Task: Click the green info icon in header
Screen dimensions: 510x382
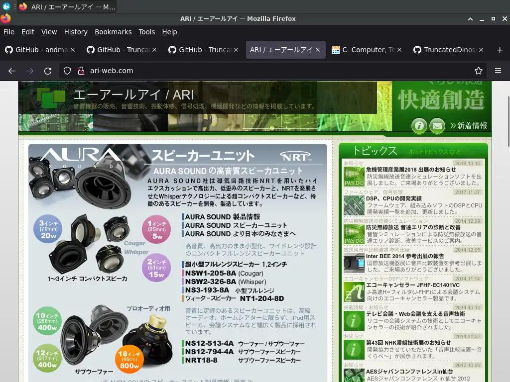Action: pyautogui.click(x=419, y=125)
